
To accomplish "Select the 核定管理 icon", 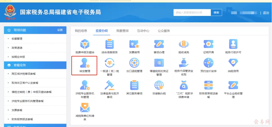I will coord(85,63).
